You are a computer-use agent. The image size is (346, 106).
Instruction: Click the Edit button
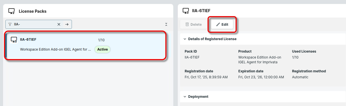pos(222,24)
